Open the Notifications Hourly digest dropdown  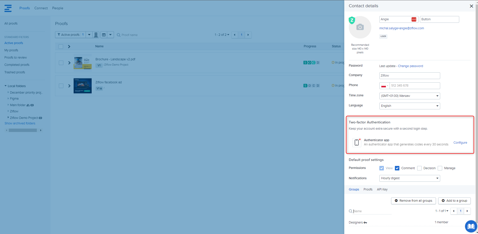click(x=409, y=178)
